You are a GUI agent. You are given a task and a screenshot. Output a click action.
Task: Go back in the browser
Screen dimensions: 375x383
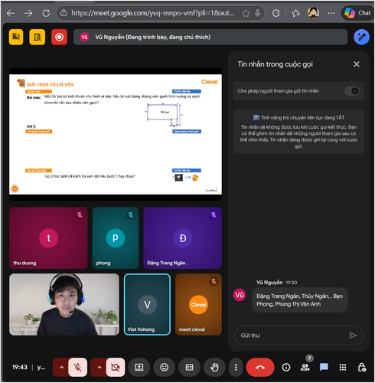click(x=11, y=13)
